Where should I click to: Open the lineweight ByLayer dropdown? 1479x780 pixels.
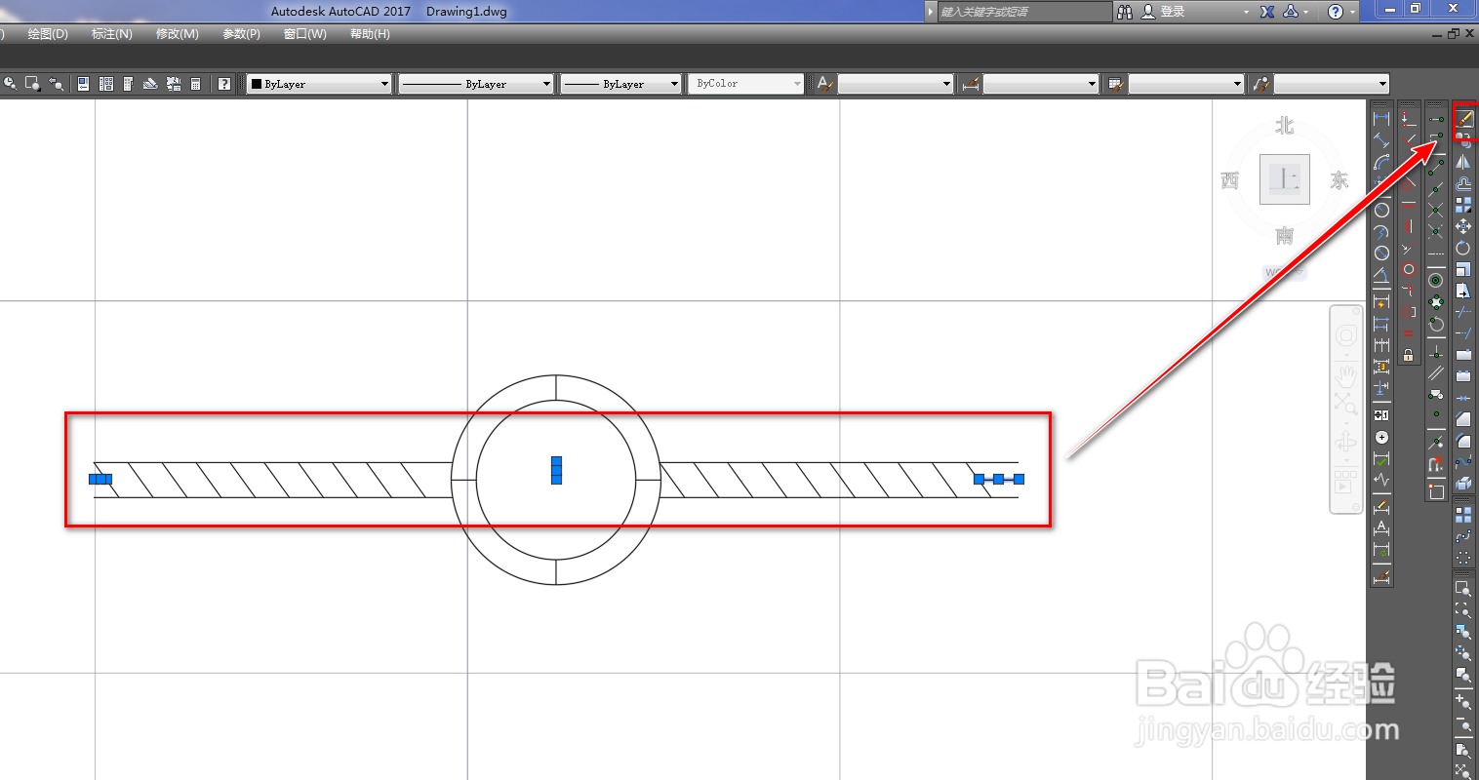pyautogui.click(x=620, y=84)
